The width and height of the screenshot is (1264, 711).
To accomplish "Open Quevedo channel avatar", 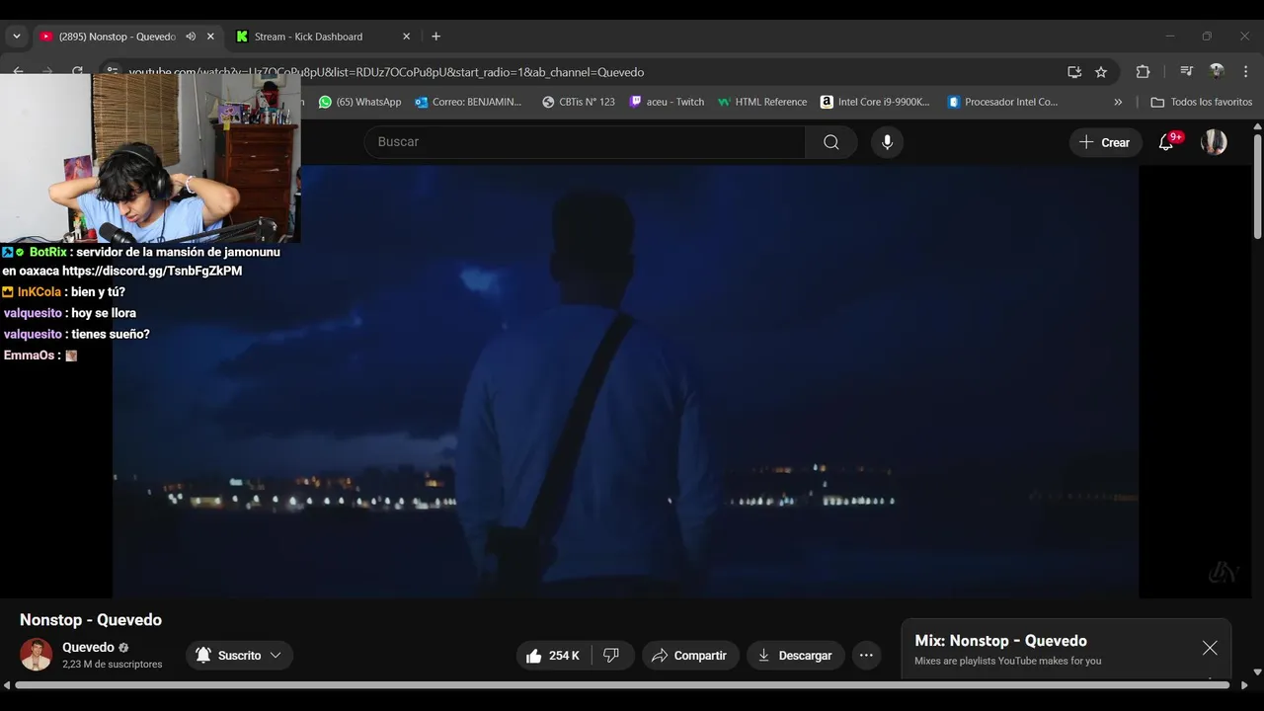I will (x=36, y=655).
